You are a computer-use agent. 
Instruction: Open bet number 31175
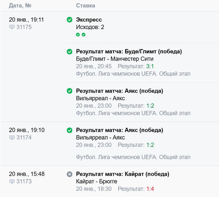point(24,27)
